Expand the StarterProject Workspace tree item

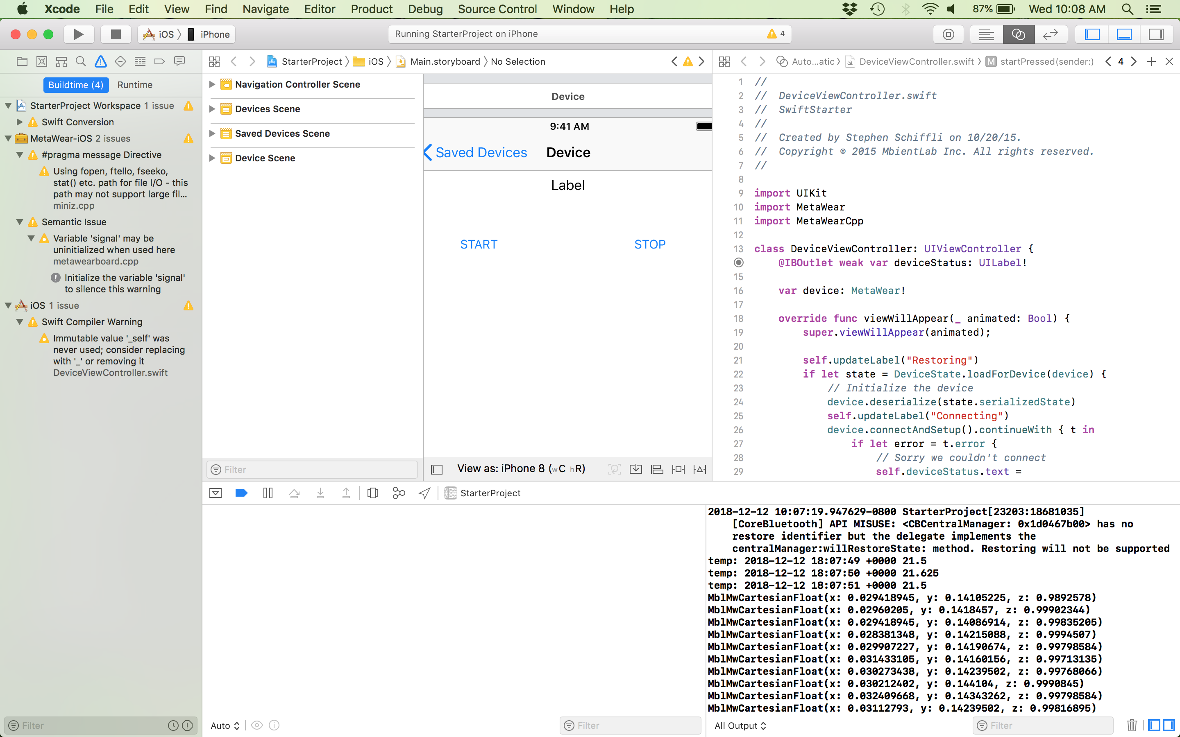[9, 105]
